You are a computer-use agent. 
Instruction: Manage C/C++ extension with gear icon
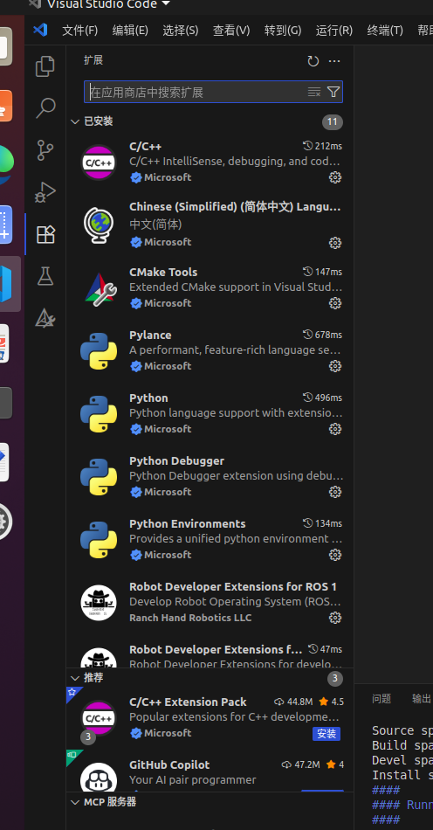pos(335,177)
